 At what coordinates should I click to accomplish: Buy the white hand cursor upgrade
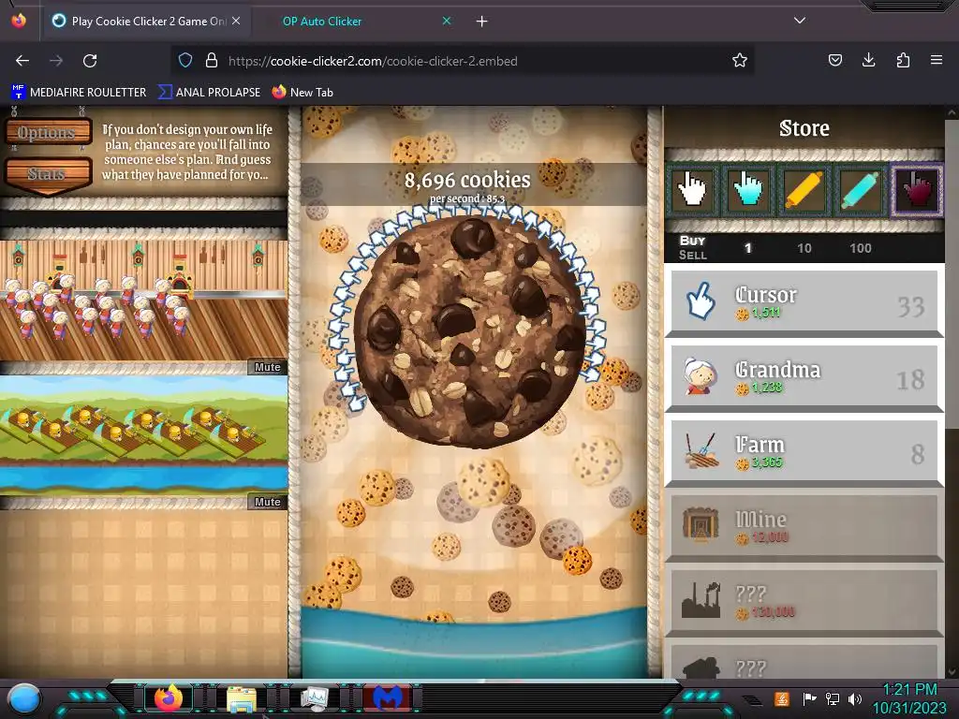click(692, 189)
